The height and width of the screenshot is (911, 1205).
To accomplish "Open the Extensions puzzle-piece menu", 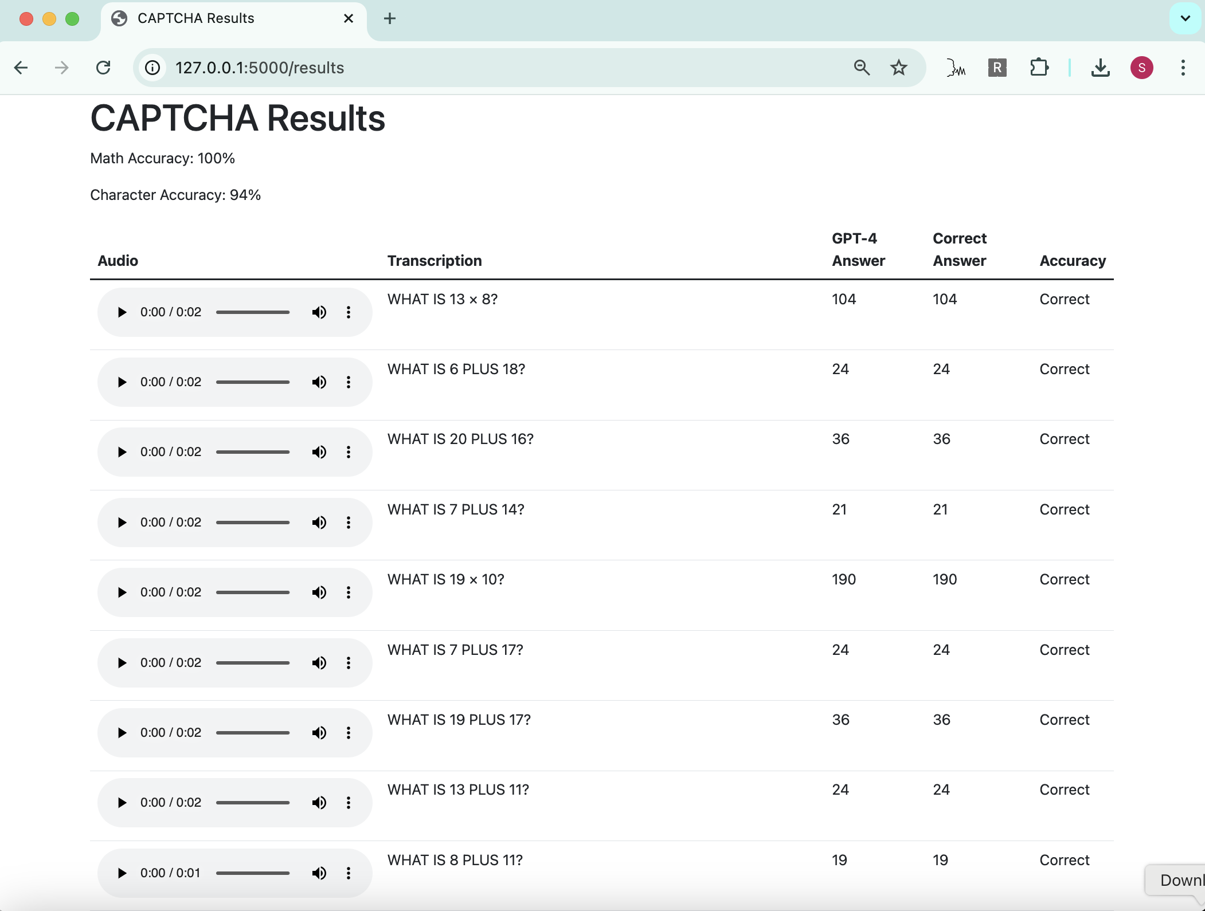I will [x=1039, y=68].
